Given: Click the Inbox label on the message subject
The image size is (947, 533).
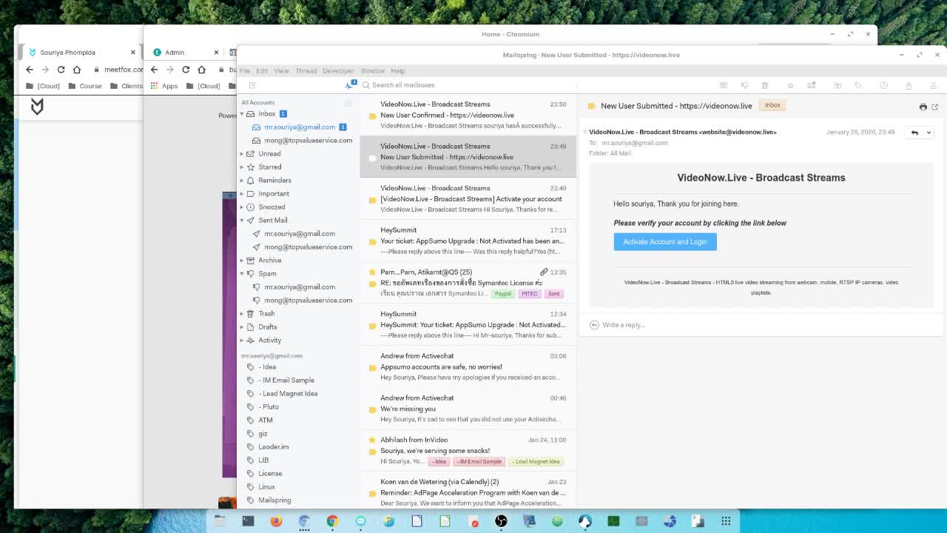Looking at the screenshot, I should pos(772,105).
